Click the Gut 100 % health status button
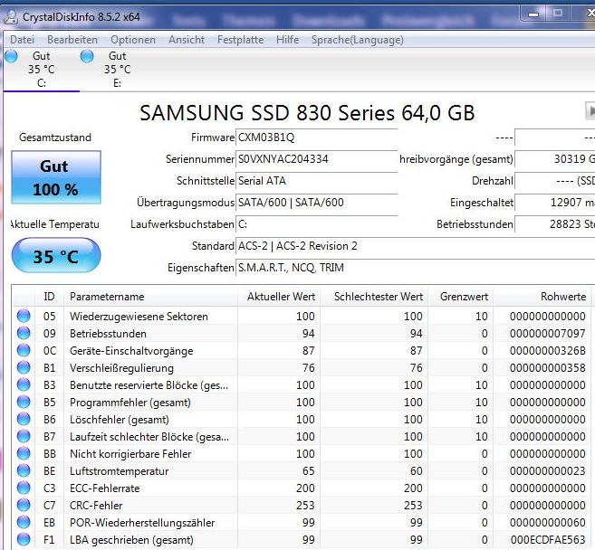The image size is (595, 550). click(x=56, y=177)
